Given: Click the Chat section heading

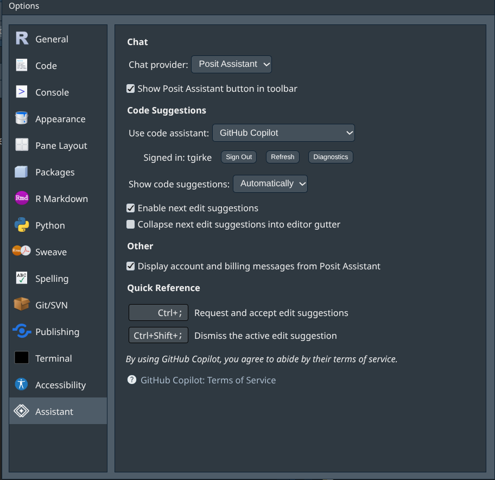Looking at the screenshot, I should click(137, 42).
